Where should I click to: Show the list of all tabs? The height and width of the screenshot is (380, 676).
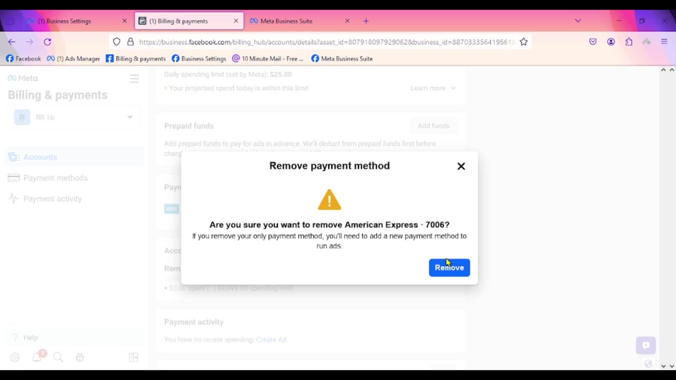coord(578,21)
